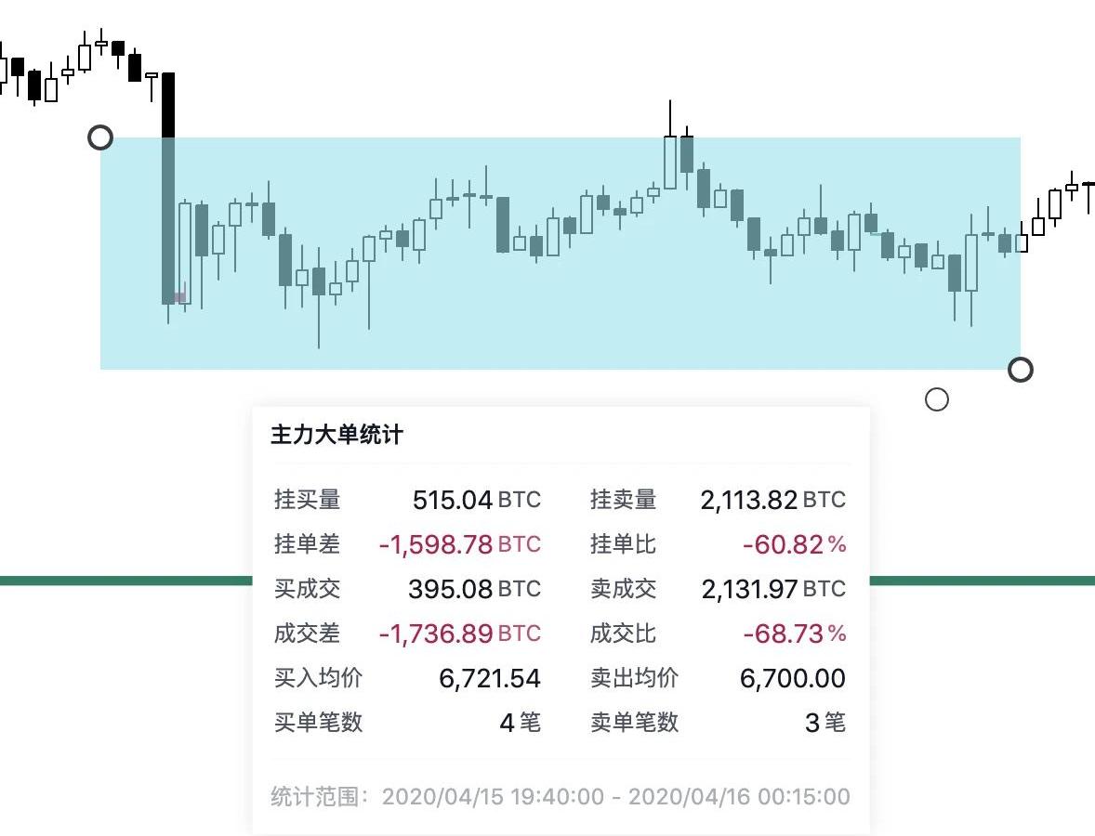
Task: Click the bottom-right selection handle circle
Action: click(x=1021, y=370)
